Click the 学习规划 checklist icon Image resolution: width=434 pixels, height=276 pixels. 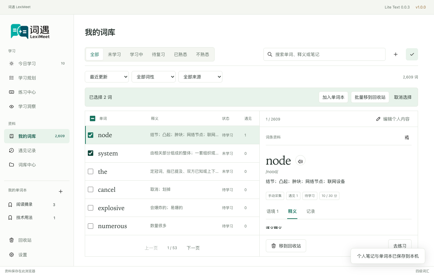click(12, 78)
